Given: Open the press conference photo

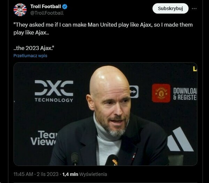Looking at the screenshot, I should (x=105, y=114).
